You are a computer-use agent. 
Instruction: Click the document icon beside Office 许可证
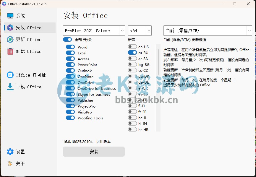pos(10,75)
